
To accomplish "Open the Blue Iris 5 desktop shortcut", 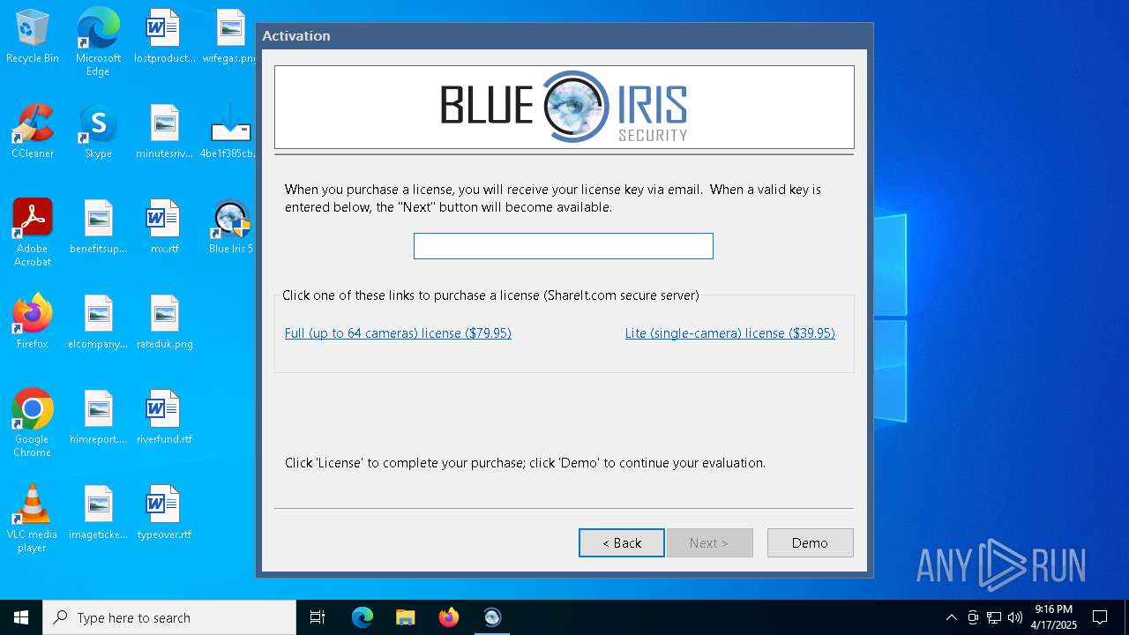I will [x=230, y=228].
